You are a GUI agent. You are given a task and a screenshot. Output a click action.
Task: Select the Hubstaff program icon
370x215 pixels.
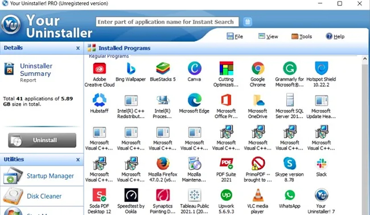click(99, 100)
